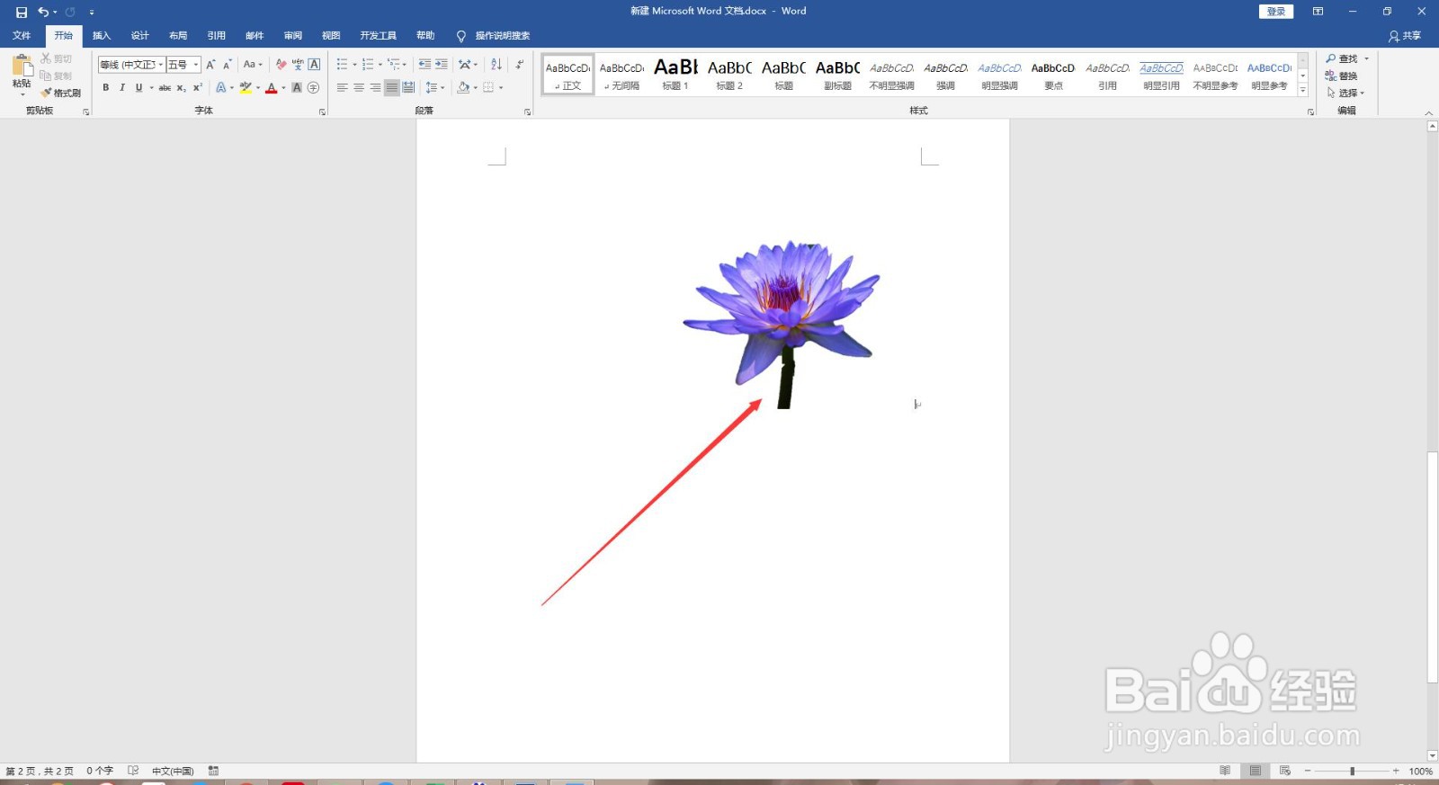Toggle character shading button
Viewport: 1439px width, 785px height.
(297, 88)
